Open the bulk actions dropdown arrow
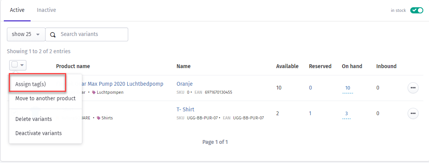Image resolution: width=429 pixels, height=163 pixels. (22, 65)
